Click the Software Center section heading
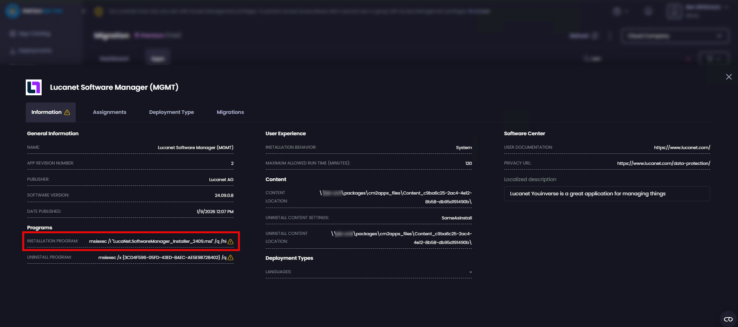 [x=524, y=134]
